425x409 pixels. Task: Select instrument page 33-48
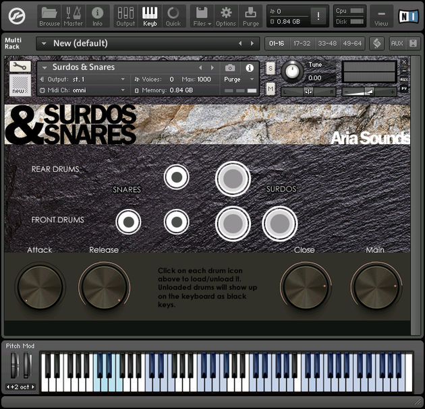click(x=327, y=43)
